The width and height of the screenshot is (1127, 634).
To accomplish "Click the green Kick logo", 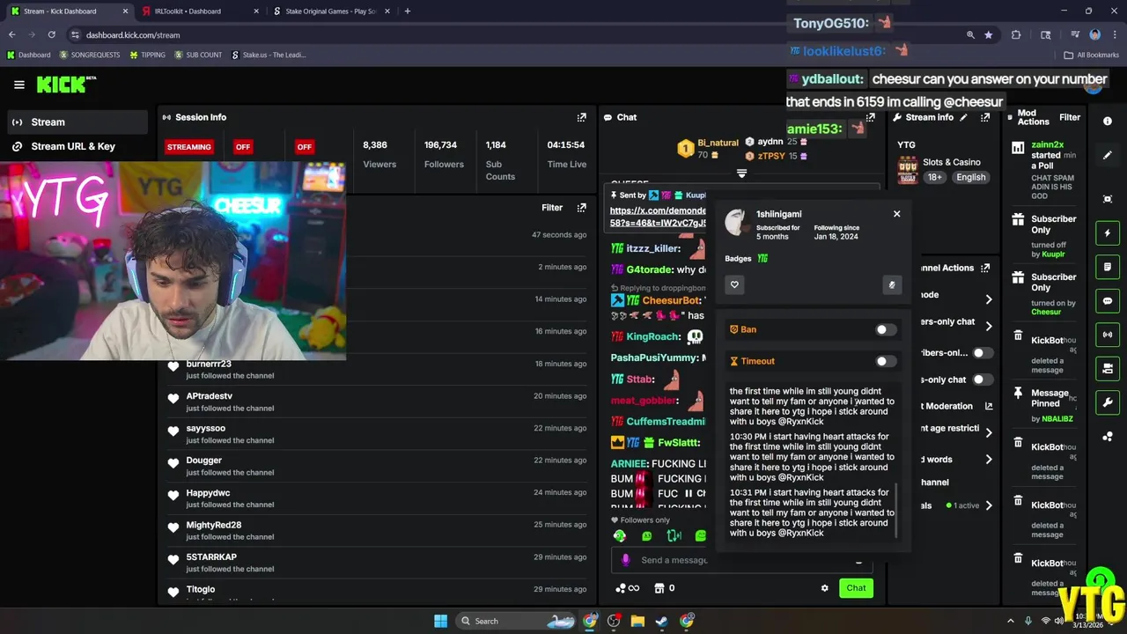I will tap(63, 85).
